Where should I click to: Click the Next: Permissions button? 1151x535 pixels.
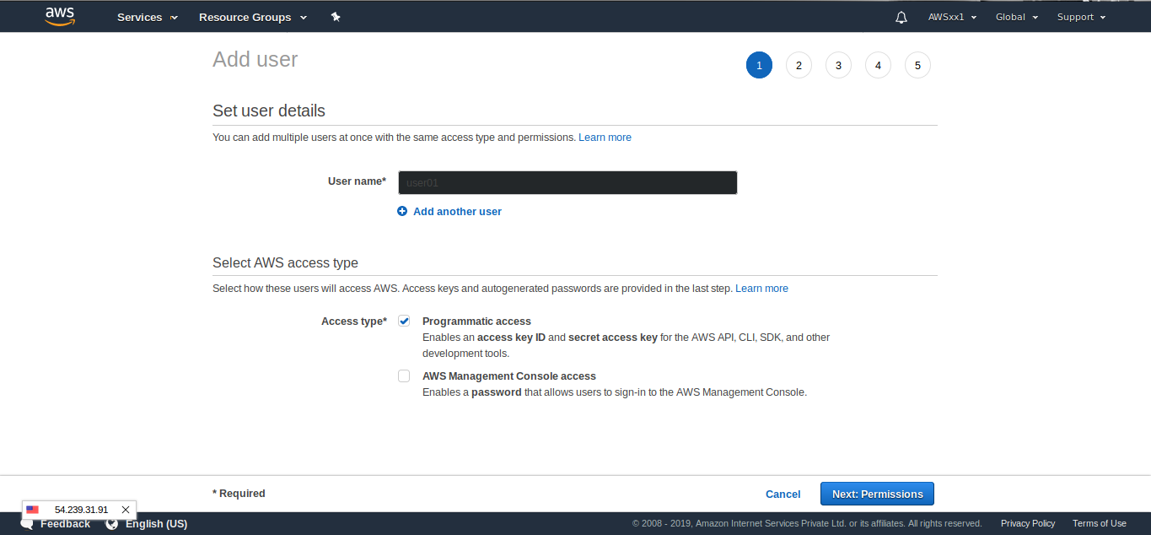[877, 494]
